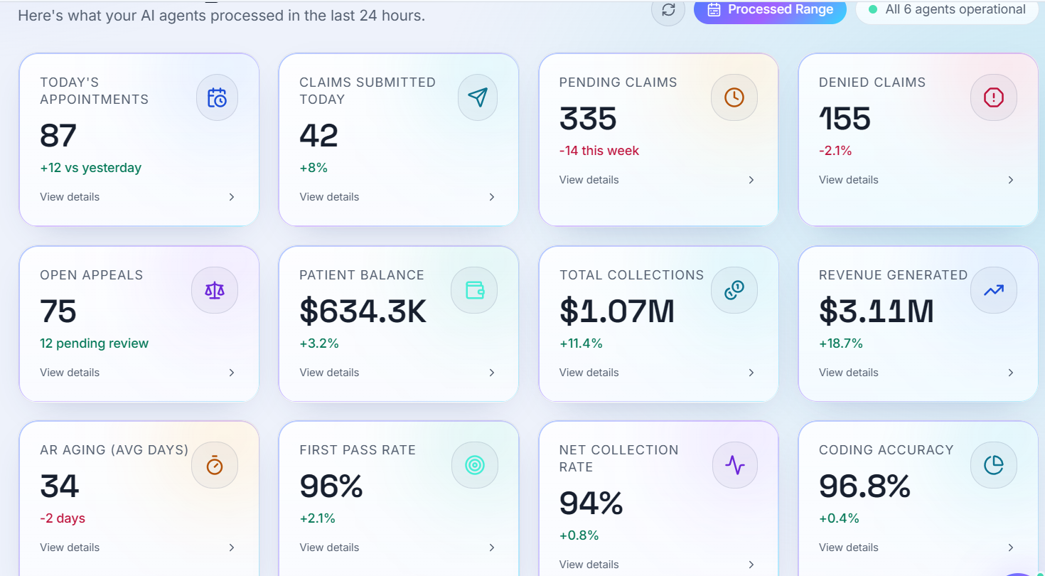
Task: Open View details for AR Aging
Action: [70, 548]
